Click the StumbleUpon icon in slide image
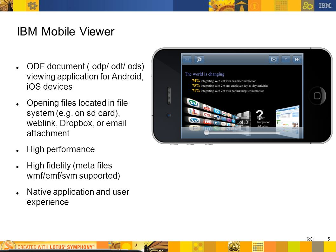 pos(193,103)
